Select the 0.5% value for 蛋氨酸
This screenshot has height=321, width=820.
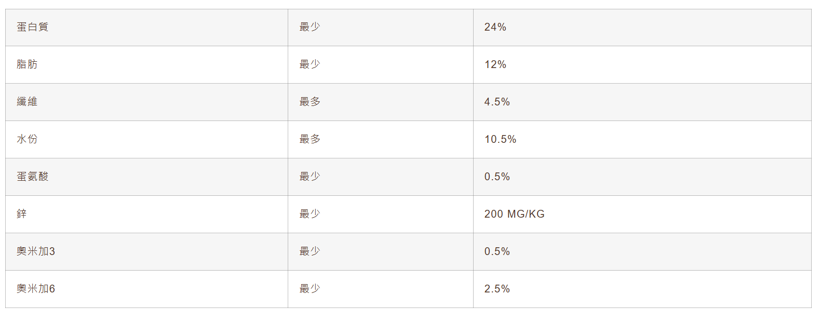click(x=497, y=177)
